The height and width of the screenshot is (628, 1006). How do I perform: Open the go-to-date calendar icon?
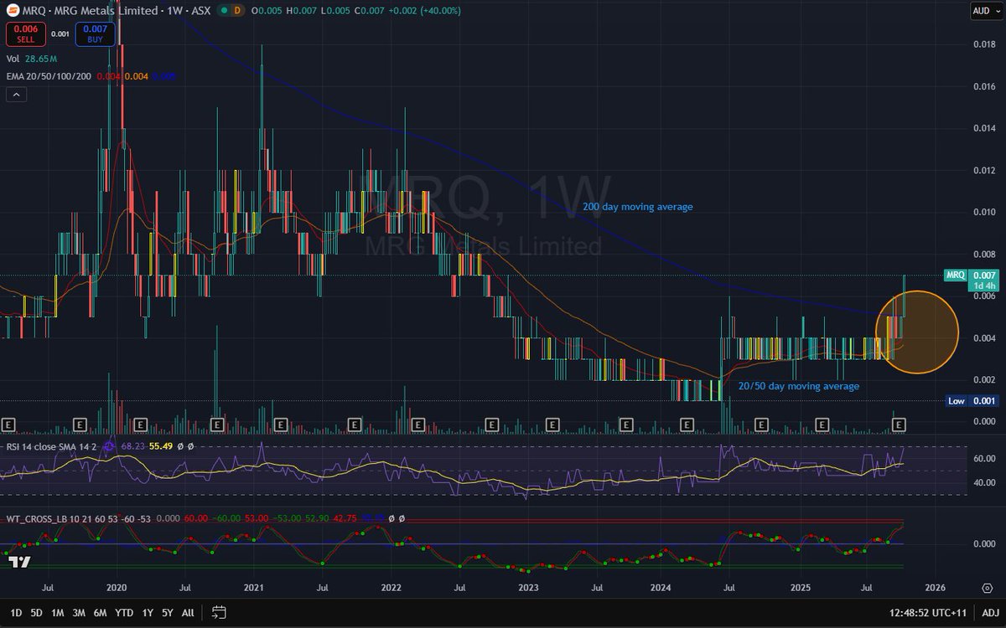click(x=219, y=613)
